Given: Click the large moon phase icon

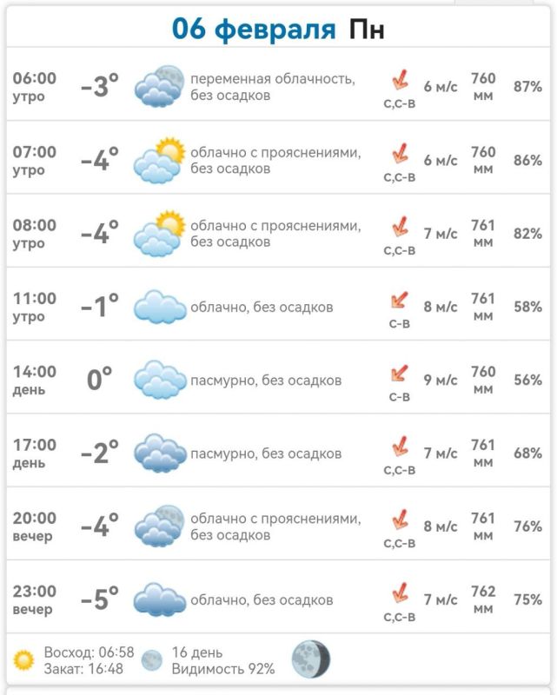Looking at the screenshot, I should [x=311, y=659].
